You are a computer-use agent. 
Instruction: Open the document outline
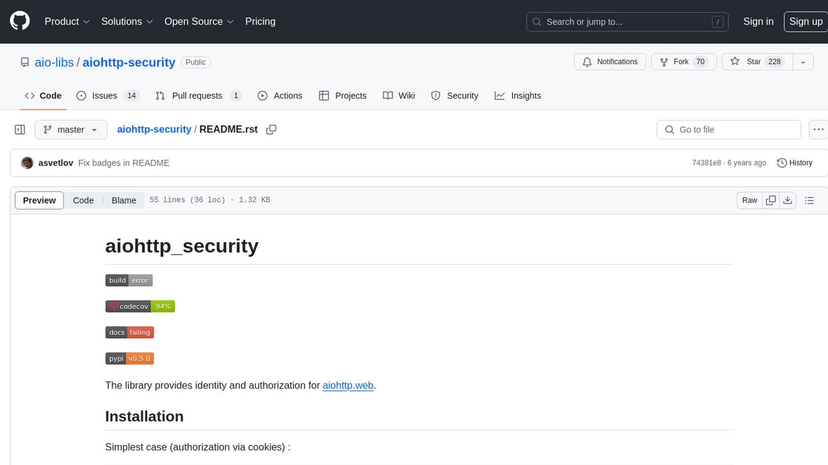coord(809,200)
